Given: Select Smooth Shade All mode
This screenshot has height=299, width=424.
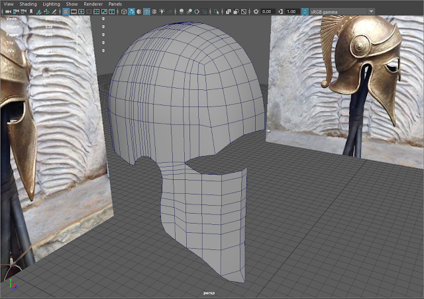Looking at the screenshot, I should click(x=131, y=12).
